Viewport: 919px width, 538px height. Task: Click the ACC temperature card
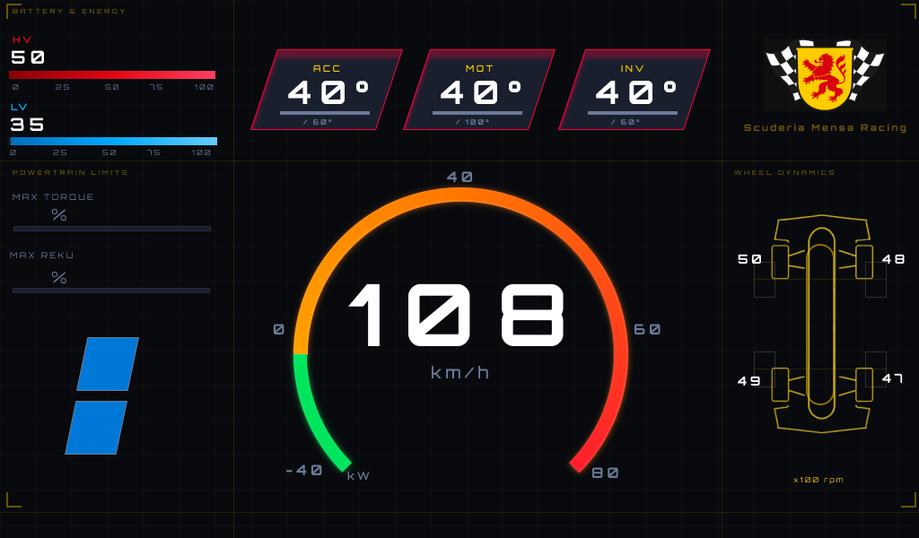point(327,90)
